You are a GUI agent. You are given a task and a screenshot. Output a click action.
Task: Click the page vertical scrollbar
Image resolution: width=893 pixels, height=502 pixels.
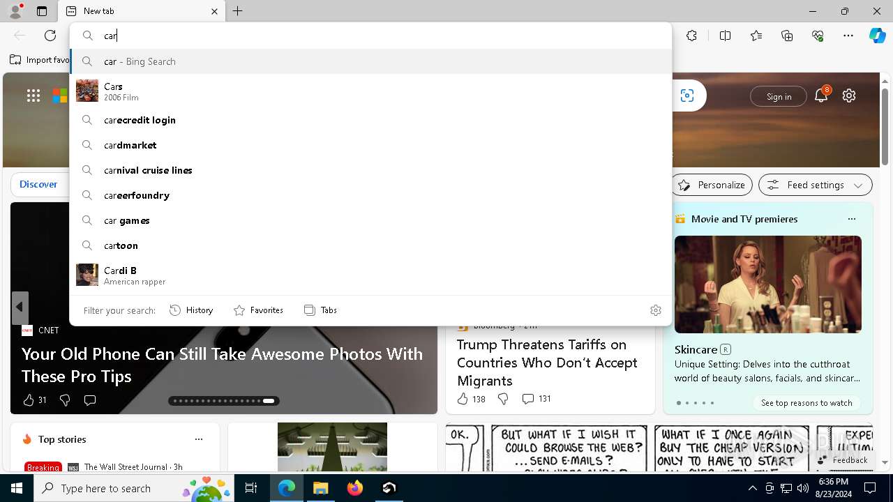pyautogui.click(x=885, y=128)
